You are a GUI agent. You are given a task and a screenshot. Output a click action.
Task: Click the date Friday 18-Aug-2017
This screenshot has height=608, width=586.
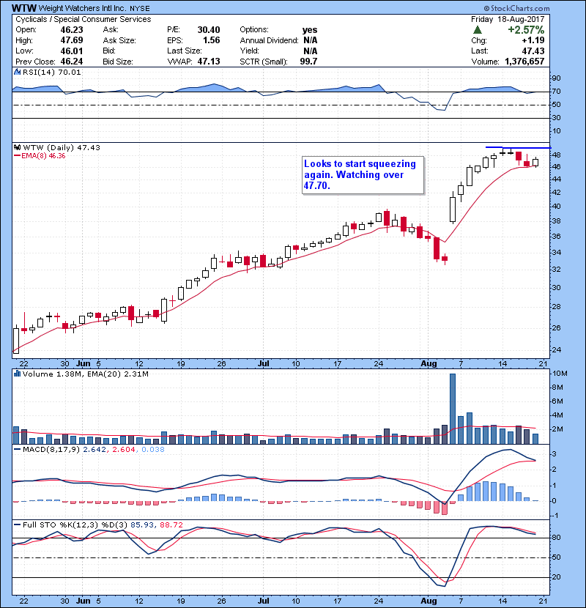point(508,19)
